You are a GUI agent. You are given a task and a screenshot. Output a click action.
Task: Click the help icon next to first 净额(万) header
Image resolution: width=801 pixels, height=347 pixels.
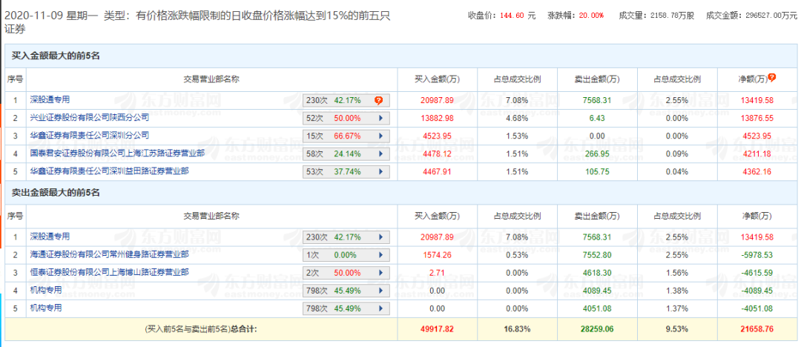tap(772, 78)
